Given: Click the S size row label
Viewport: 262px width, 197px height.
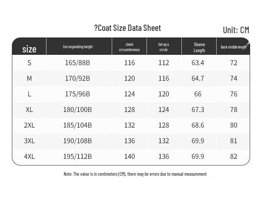Looking at the screenshot, I should click(x=30, y=63).
